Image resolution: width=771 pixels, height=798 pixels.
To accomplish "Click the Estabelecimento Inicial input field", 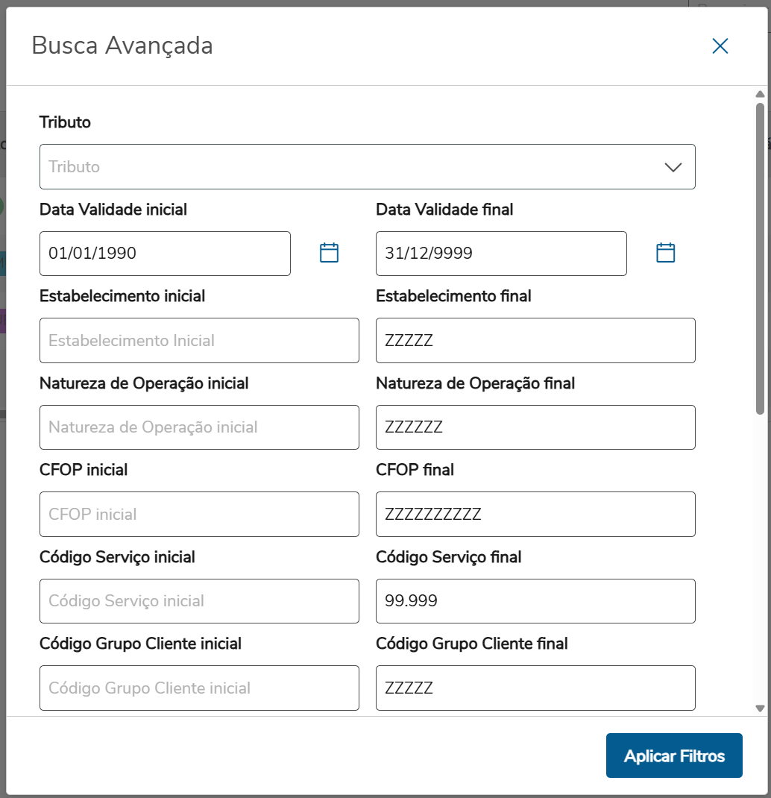I will point(199,341).
